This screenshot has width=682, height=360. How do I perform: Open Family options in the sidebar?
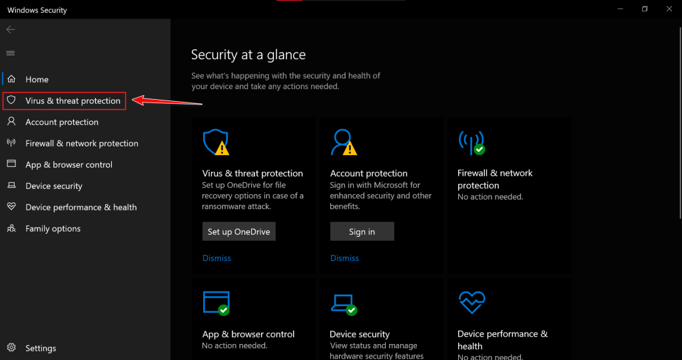(x=53, y=228)
